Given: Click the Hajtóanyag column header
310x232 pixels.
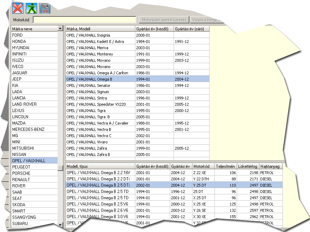Looking at the screenshot, I should point(270,166).
